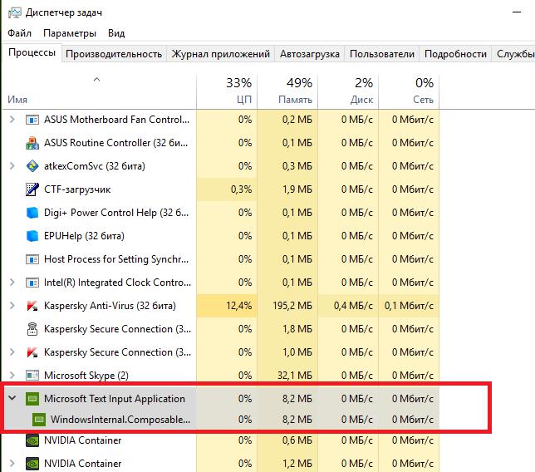
Task: Expand the atkexComSvc process group
Action: coord(12,166)
